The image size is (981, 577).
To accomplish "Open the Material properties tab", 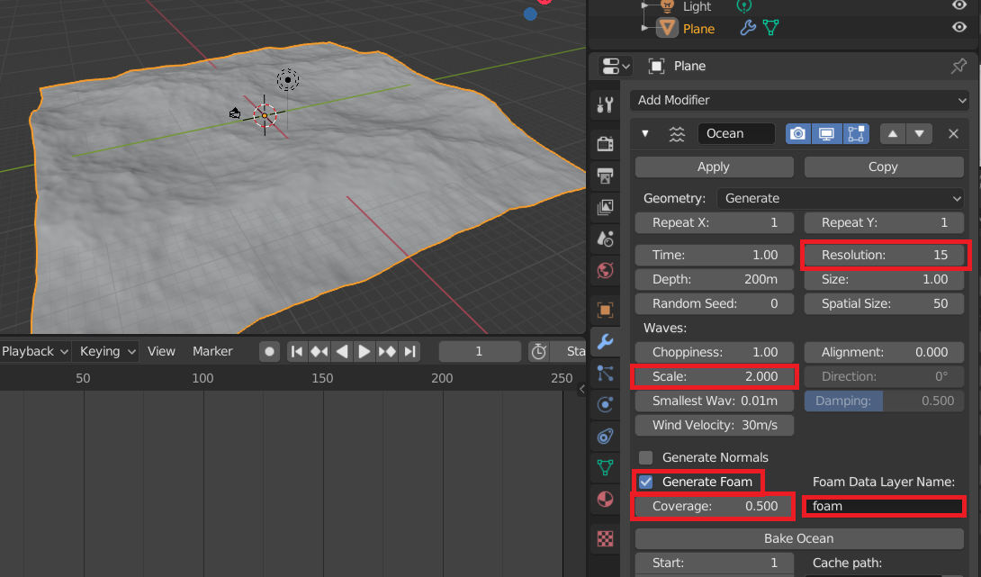I will click(x=605, y=500).
